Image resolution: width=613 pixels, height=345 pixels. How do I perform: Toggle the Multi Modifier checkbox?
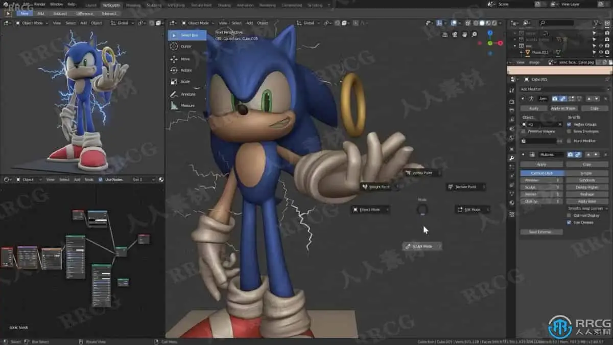569,141
